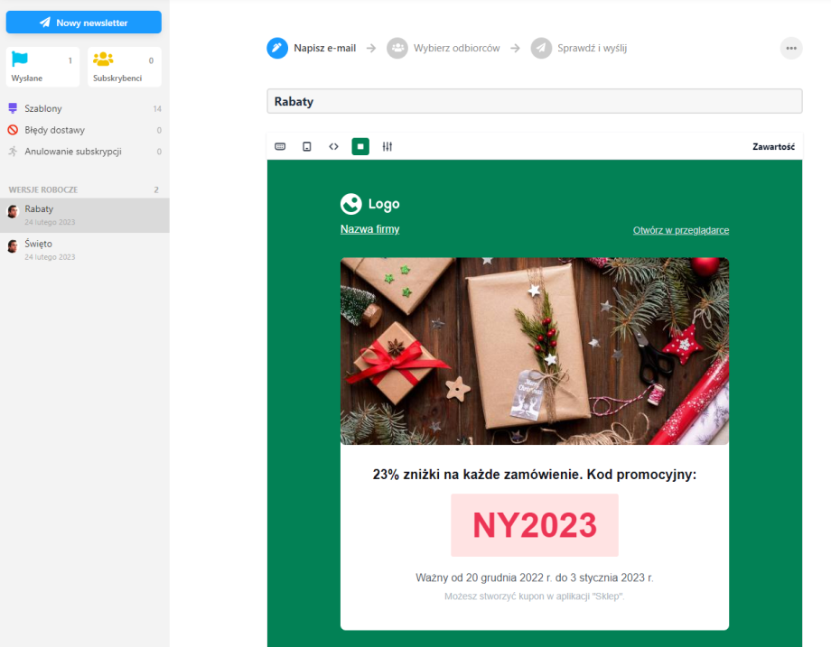Switch to the mobile preview icon
Image resolution: width=831 pixels, height=647 pixels.
tap(307, 146)
